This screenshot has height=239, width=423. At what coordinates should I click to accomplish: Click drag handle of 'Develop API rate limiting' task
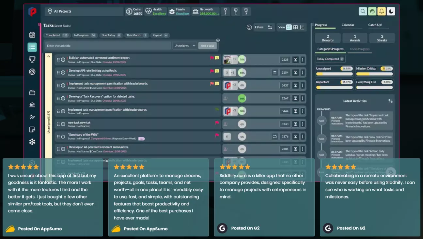tap(58, 72)
